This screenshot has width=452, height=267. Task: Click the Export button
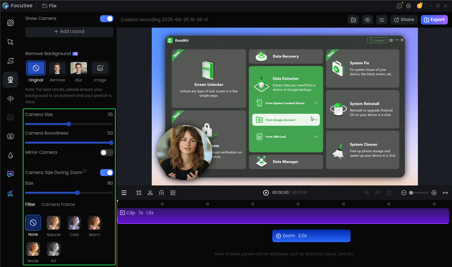click(x=434, y=20)
